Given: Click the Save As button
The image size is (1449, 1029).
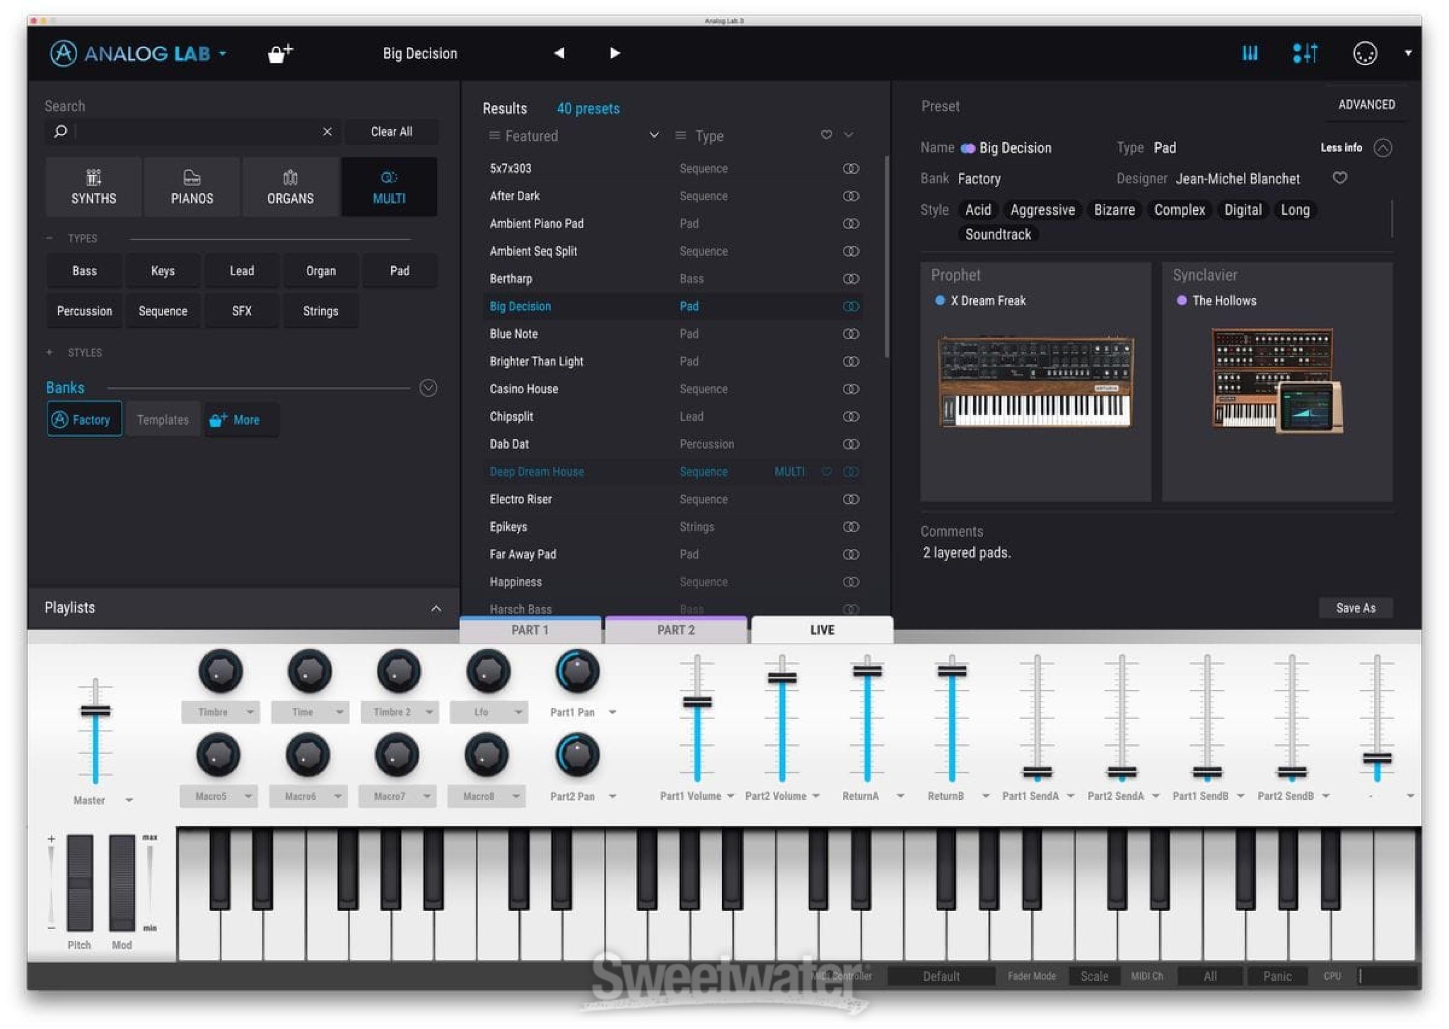Looking at the screenshot, I should 1356,608.
